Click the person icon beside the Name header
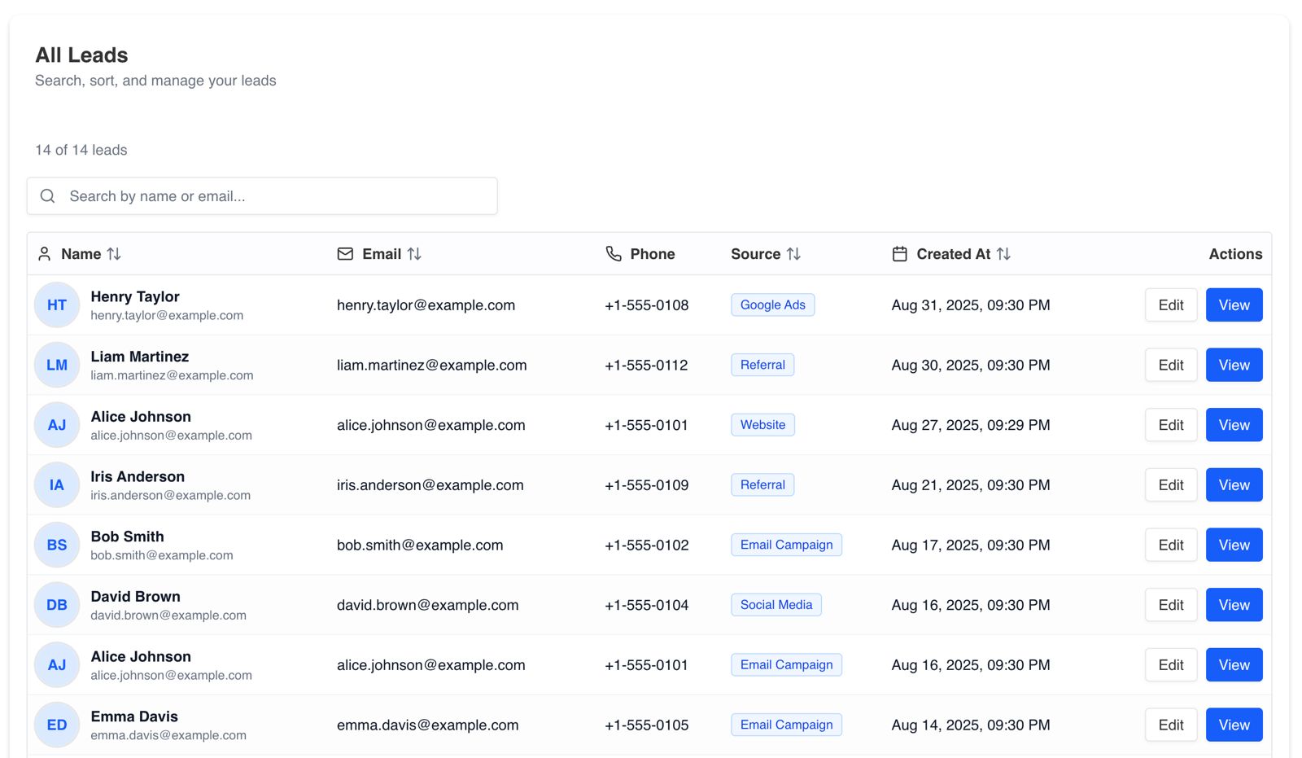 coord(45,253)
